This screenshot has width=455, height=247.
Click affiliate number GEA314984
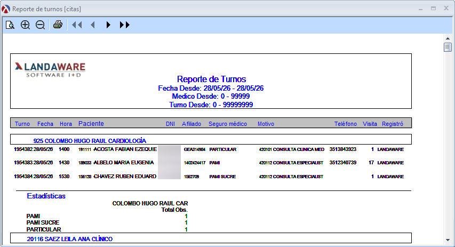click(x=195, y=149)
